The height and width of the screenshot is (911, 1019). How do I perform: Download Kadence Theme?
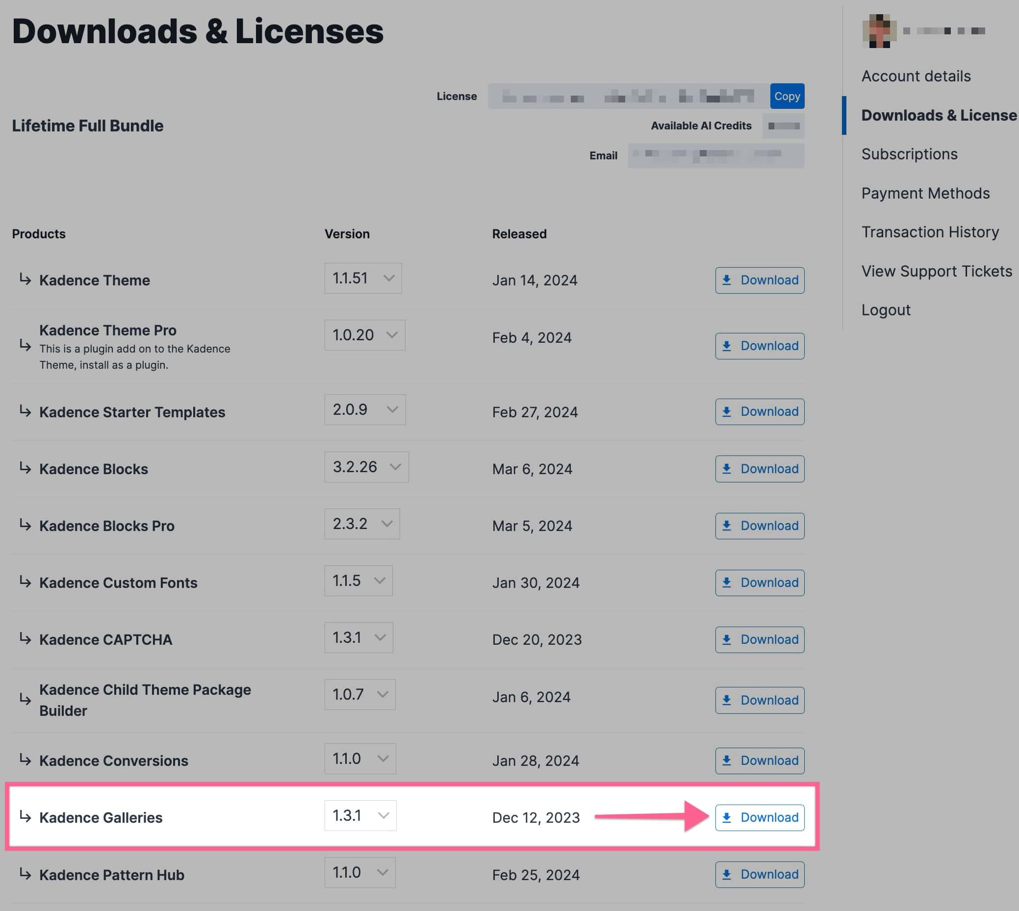tap(760, 280)
